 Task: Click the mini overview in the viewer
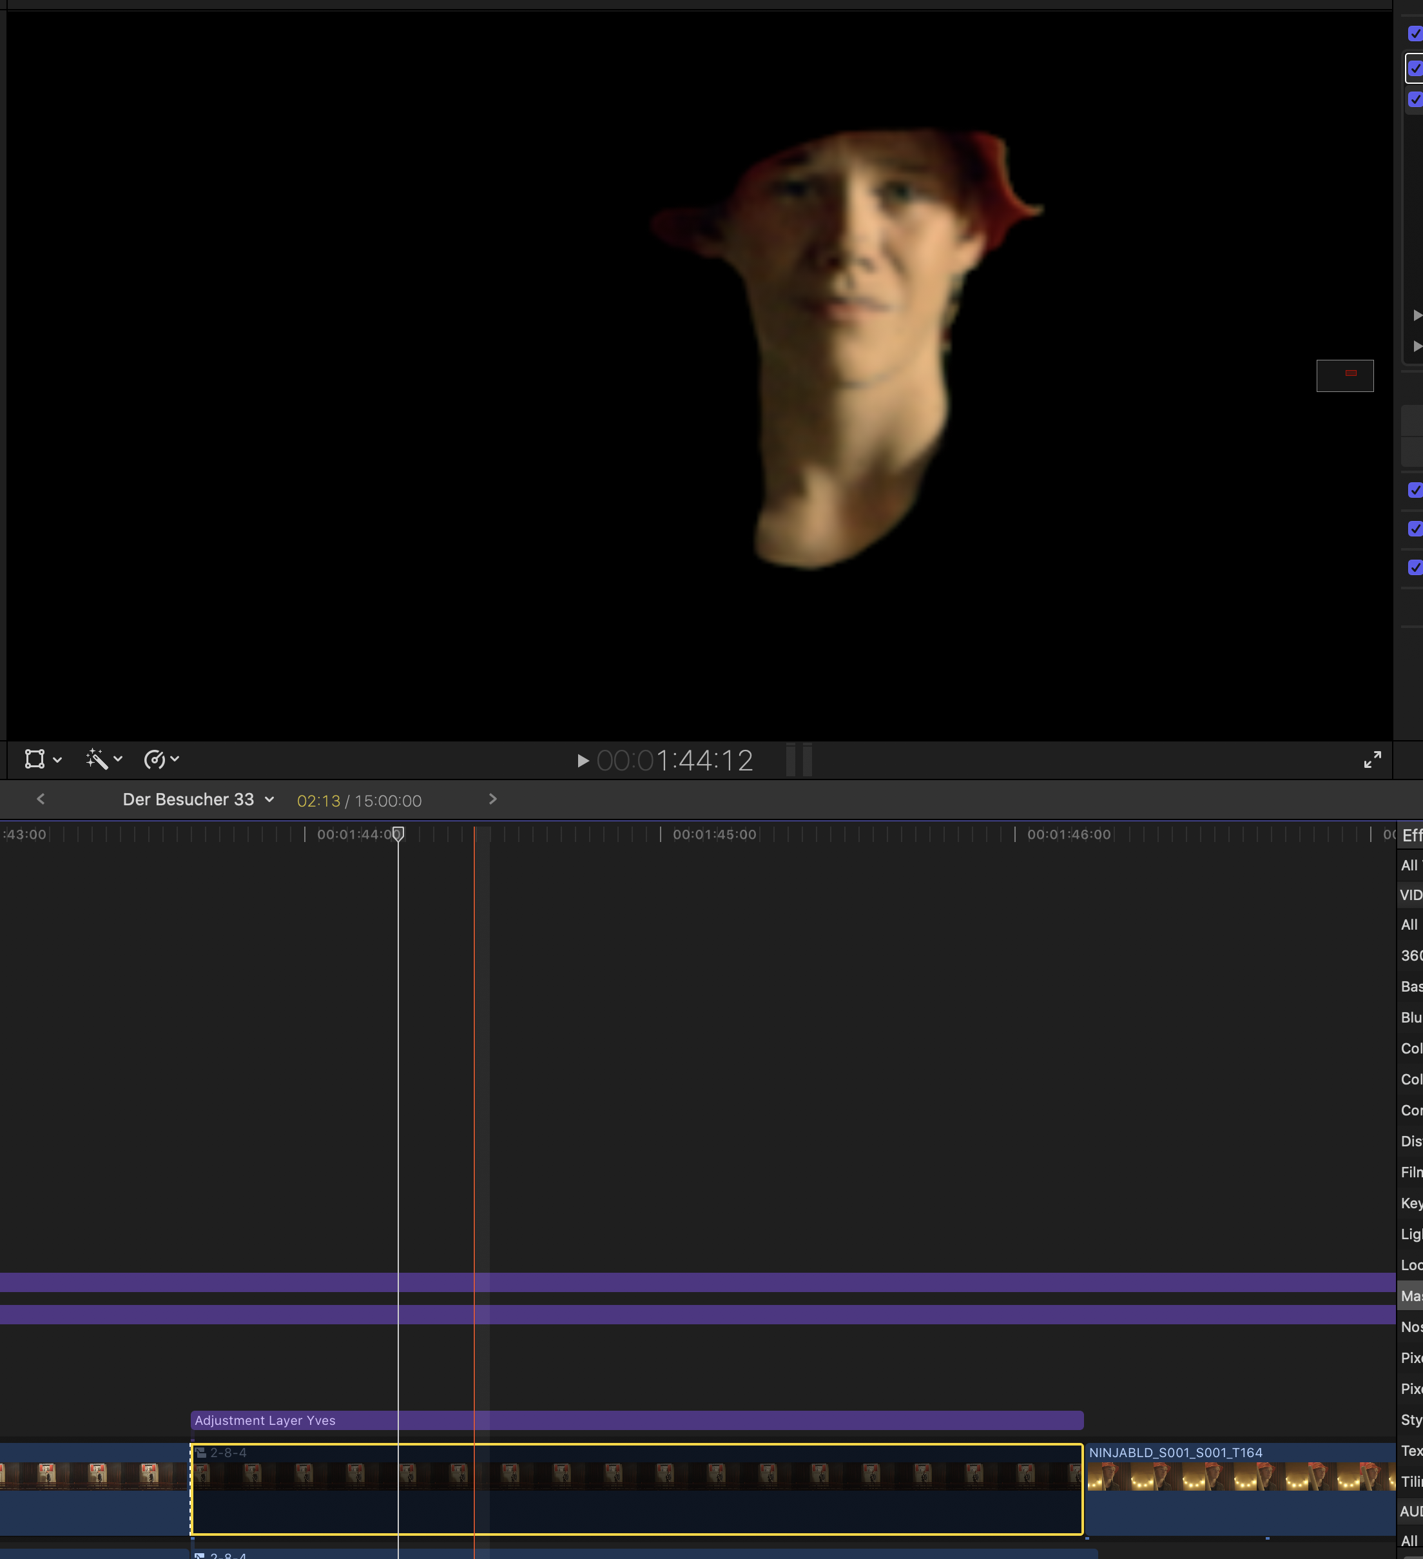[1344, 376]
